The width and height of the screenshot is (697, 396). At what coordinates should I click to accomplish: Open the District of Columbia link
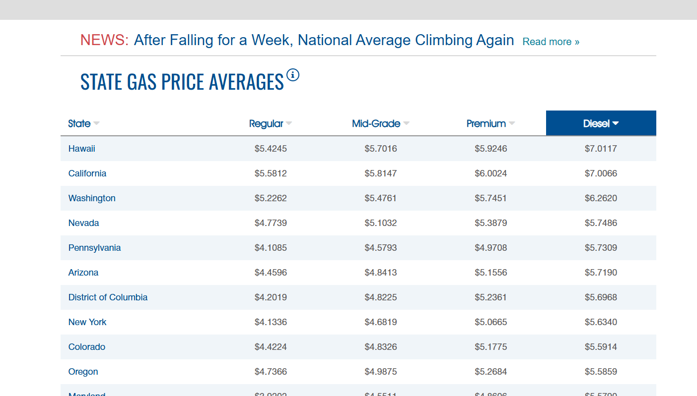108,297
